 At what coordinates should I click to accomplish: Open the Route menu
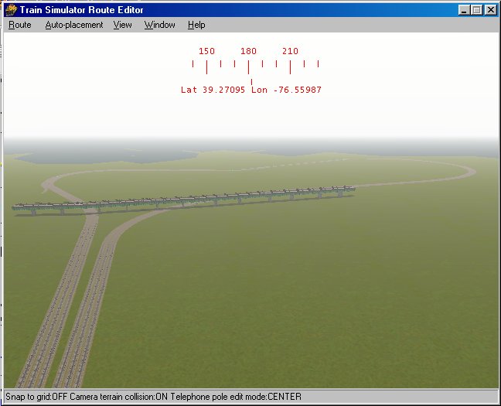click(x=20, y=25)
